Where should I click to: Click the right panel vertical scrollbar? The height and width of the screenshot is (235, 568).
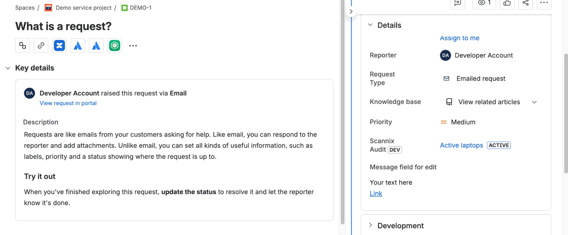(x=566, y=113)
